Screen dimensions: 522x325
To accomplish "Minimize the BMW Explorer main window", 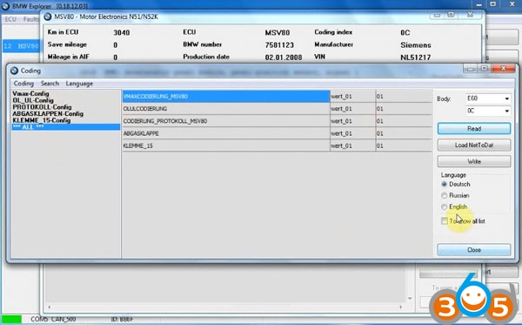I will (x=479, y=4).
